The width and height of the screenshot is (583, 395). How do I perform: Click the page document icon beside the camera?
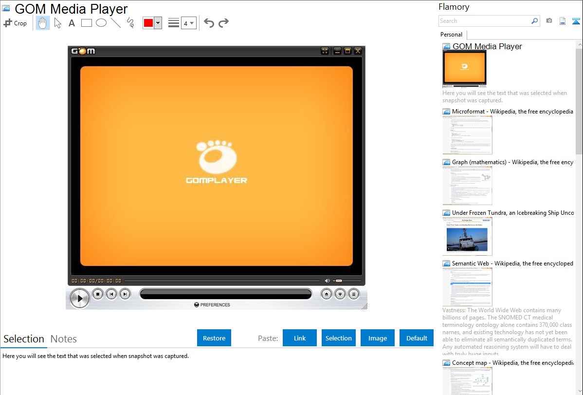pyautogui.click(x=563, y=21)
